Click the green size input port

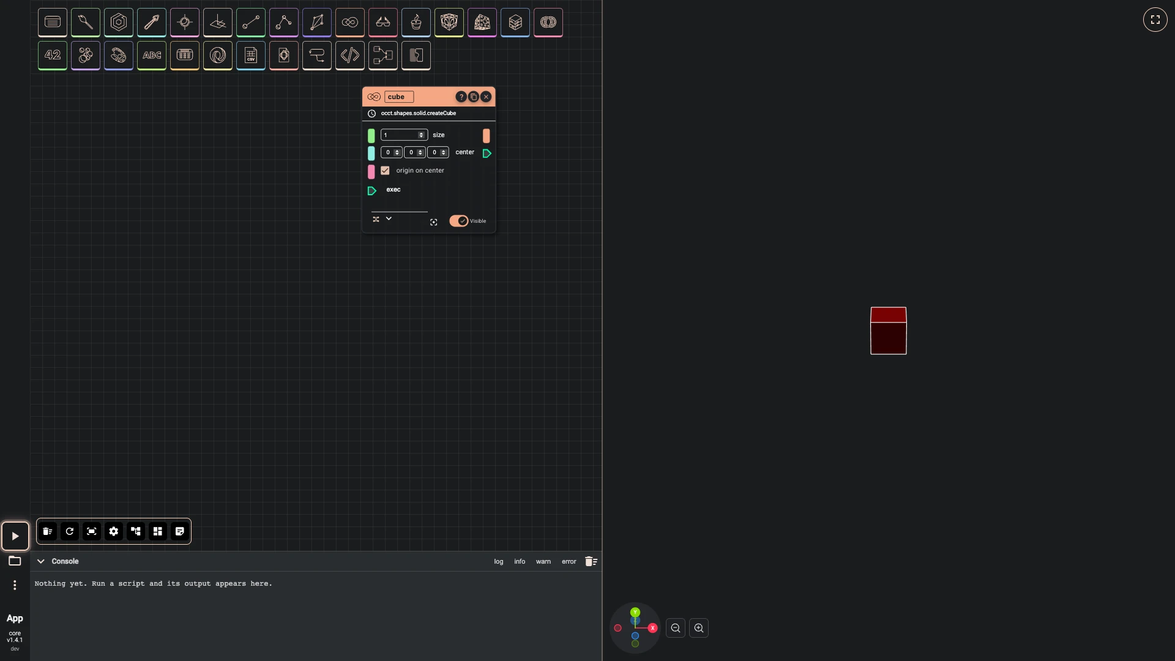pos(371,136)
